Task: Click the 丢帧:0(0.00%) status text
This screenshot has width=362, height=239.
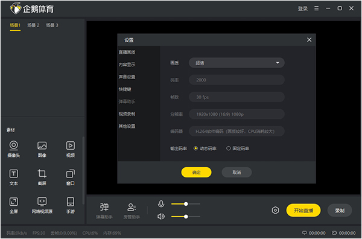Action: (x=64, y=233)
